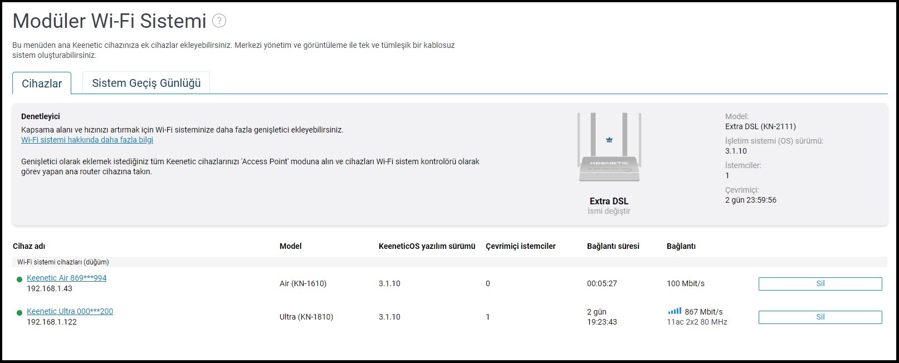Viewport: 899px width, 363px height.
Task: Click Sil button for Keenetic Ultra
Action: pyautogui.click(x=820, y=317)
